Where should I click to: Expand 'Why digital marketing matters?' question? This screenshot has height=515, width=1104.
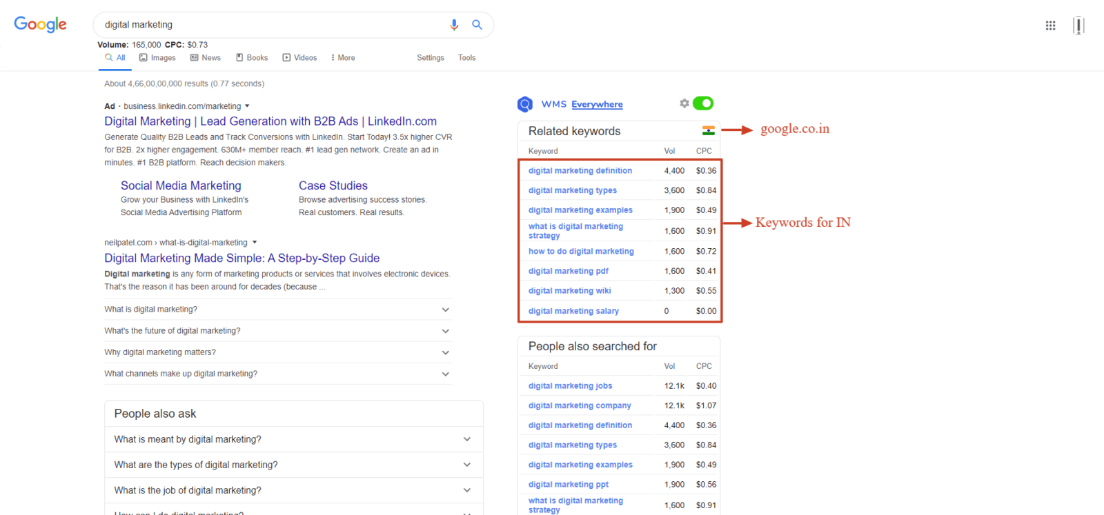coord(446,352)
